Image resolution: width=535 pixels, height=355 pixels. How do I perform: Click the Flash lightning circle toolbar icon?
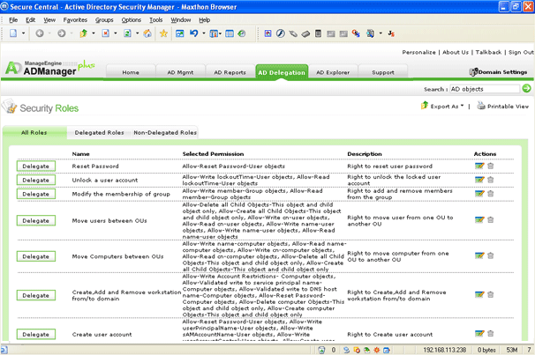[281, 33]
